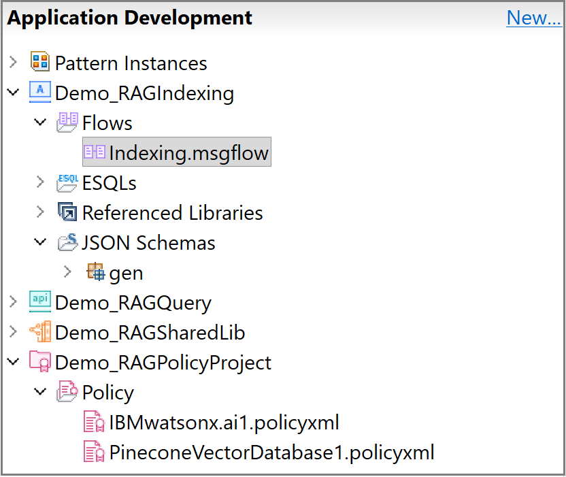This screenshot has width=566, height=477.
Task: Collapse the Demo_RAGIndexing application tree
Action: [13, 93]
